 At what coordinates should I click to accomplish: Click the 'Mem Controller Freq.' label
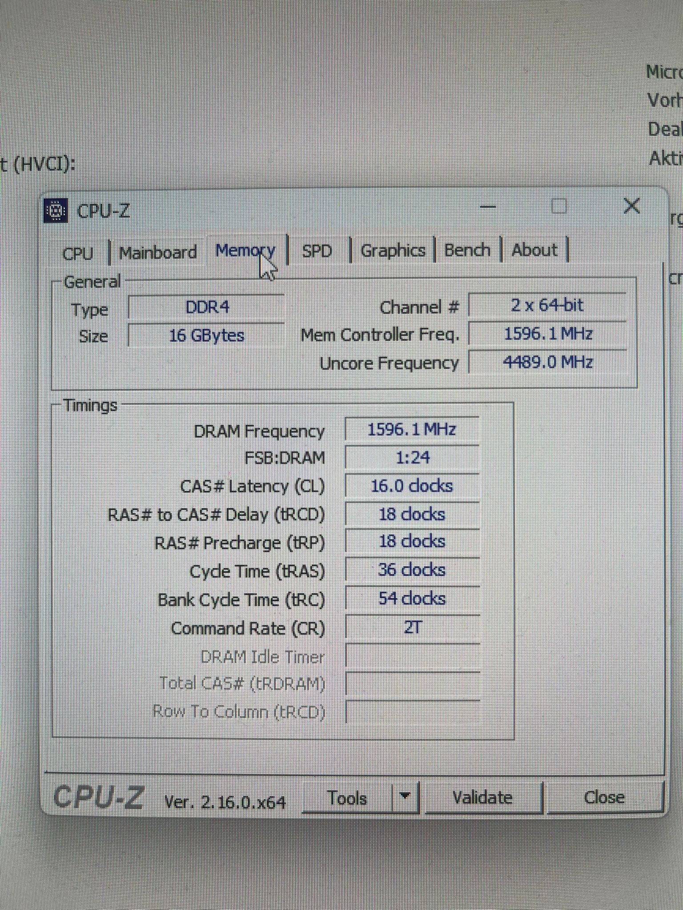380,335
